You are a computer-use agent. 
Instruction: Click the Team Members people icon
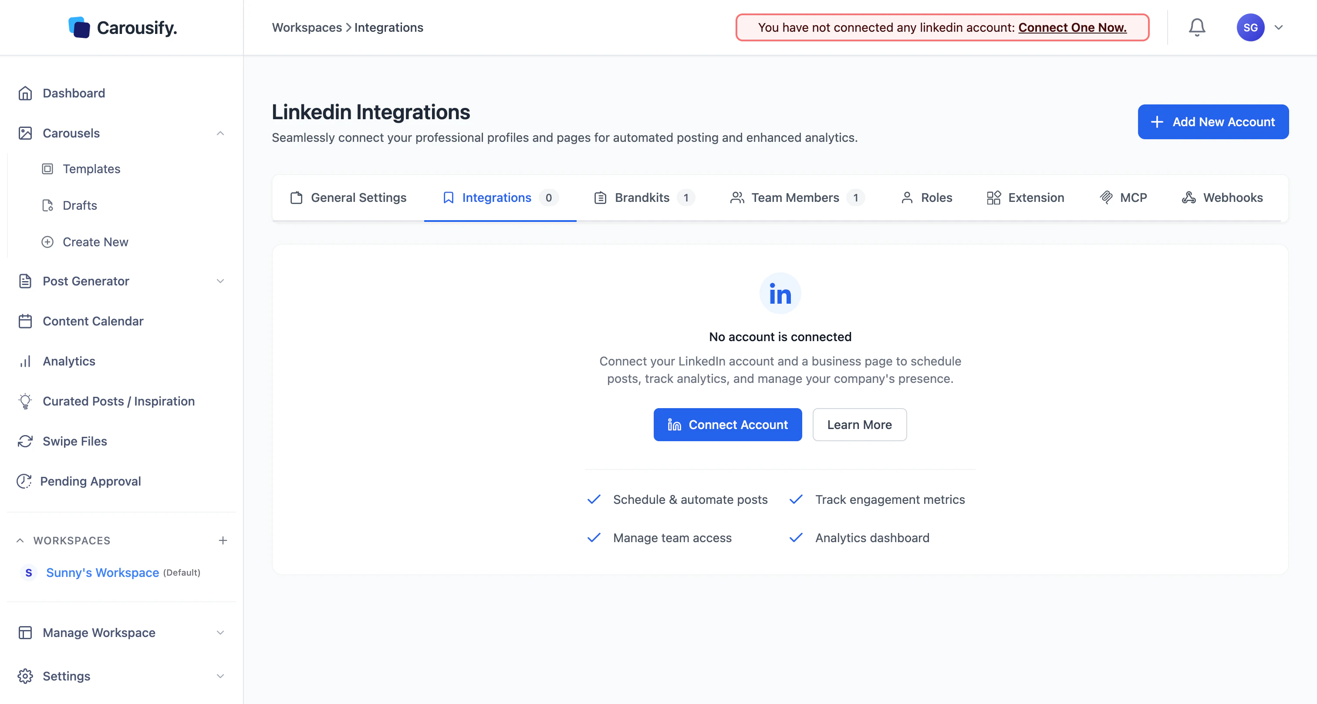737,198
